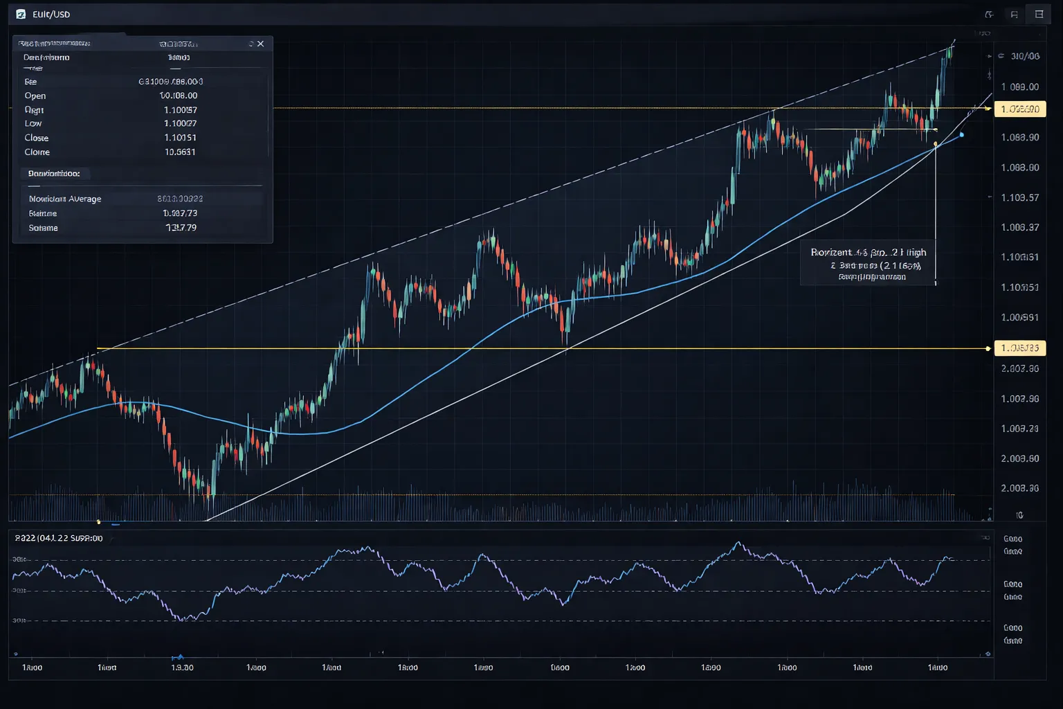Open the EUlt/USD symbol title
1063x709 pixels.
pyautogui.click(x=51, y=15)
